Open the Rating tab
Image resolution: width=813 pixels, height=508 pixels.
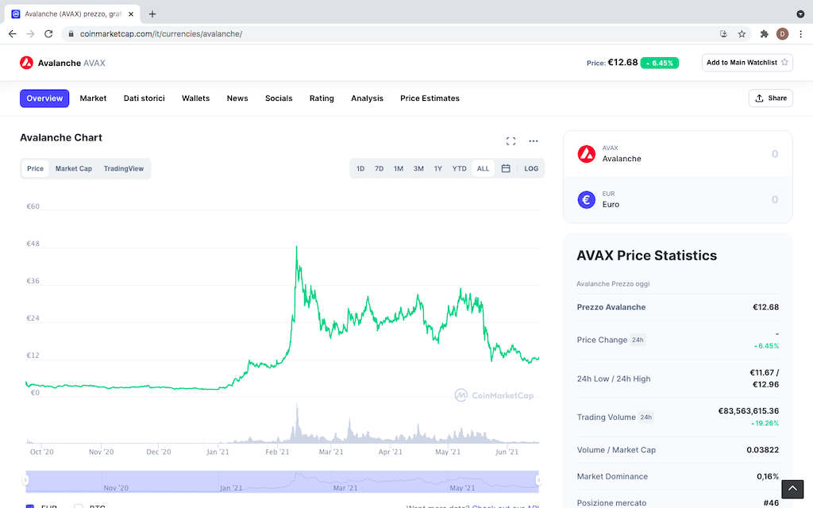(x=322, y=98)
